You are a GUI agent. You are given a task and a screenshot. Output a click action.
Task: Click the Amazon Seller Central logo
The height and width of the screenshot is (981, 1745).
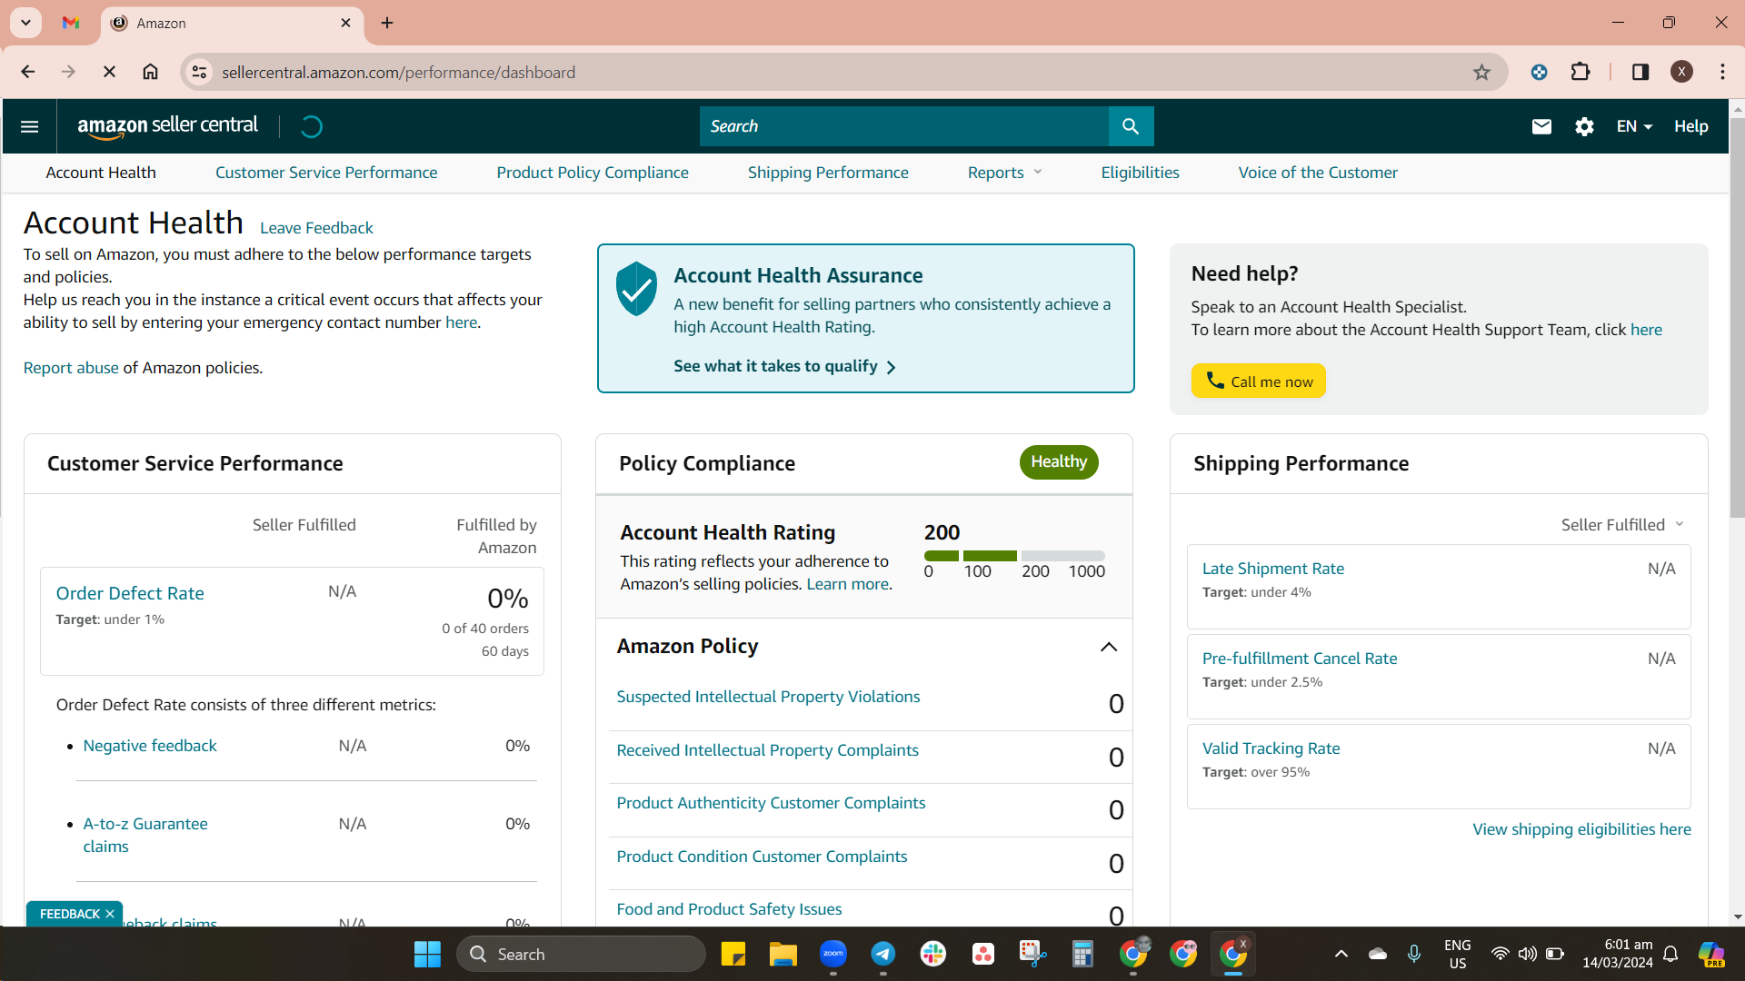click(x=168, y=126)
